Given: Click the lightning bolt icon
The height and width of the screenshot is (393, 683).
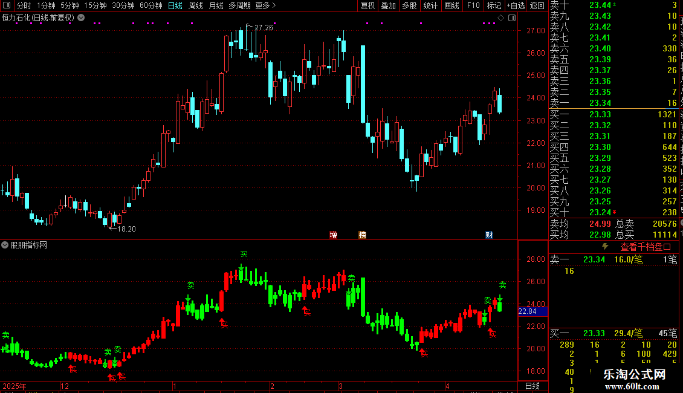Looking at the screenshot, I should coord(605,247).
